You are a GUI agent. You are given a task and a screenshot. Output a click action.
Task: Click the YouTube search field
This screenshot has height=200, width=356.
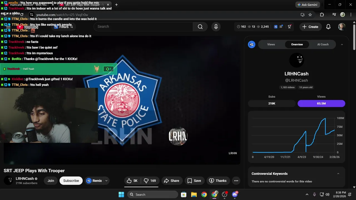coord(143,27)
